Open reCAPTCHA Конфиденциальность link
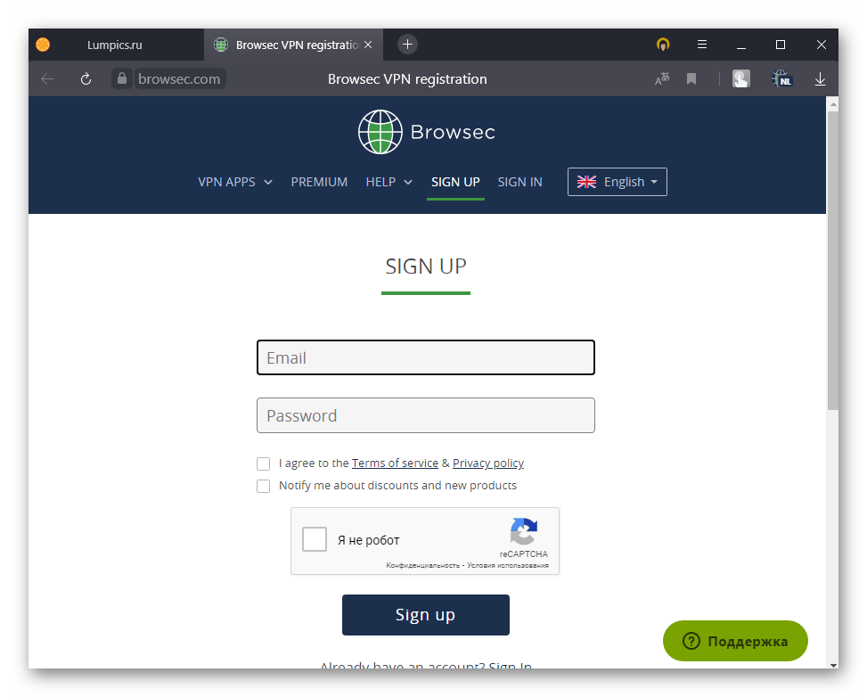 point(422,565)
